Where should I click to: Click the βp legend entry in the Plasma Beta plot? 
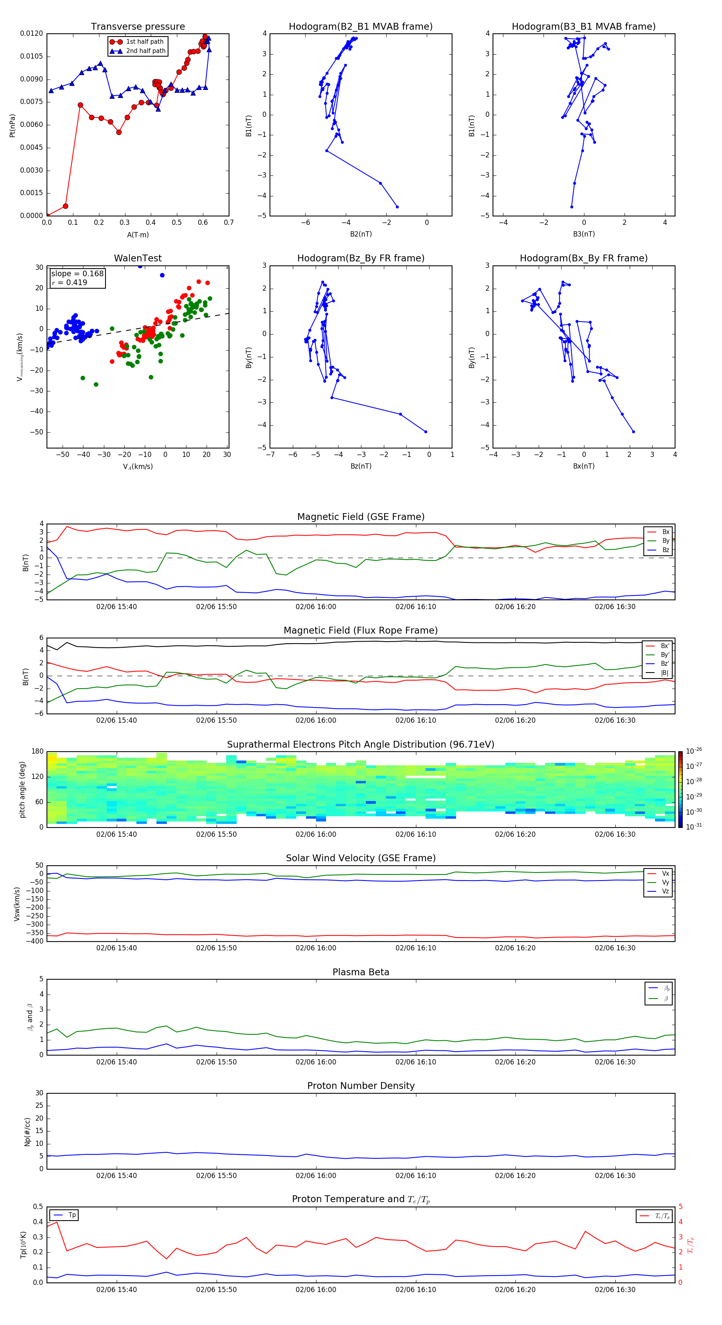point(658,988)
